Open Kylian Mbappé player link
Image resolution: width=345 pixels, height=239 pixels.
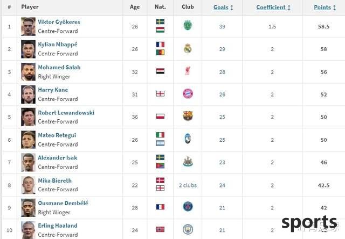(58, 45)
